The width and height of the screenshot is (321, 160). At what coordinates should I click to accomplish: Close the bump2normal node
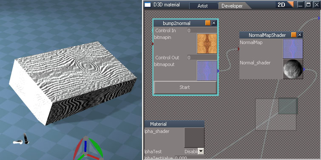tap(214, 23)
